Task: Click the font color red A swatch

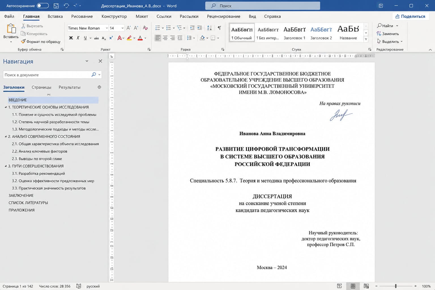Action: pos(140,38)
